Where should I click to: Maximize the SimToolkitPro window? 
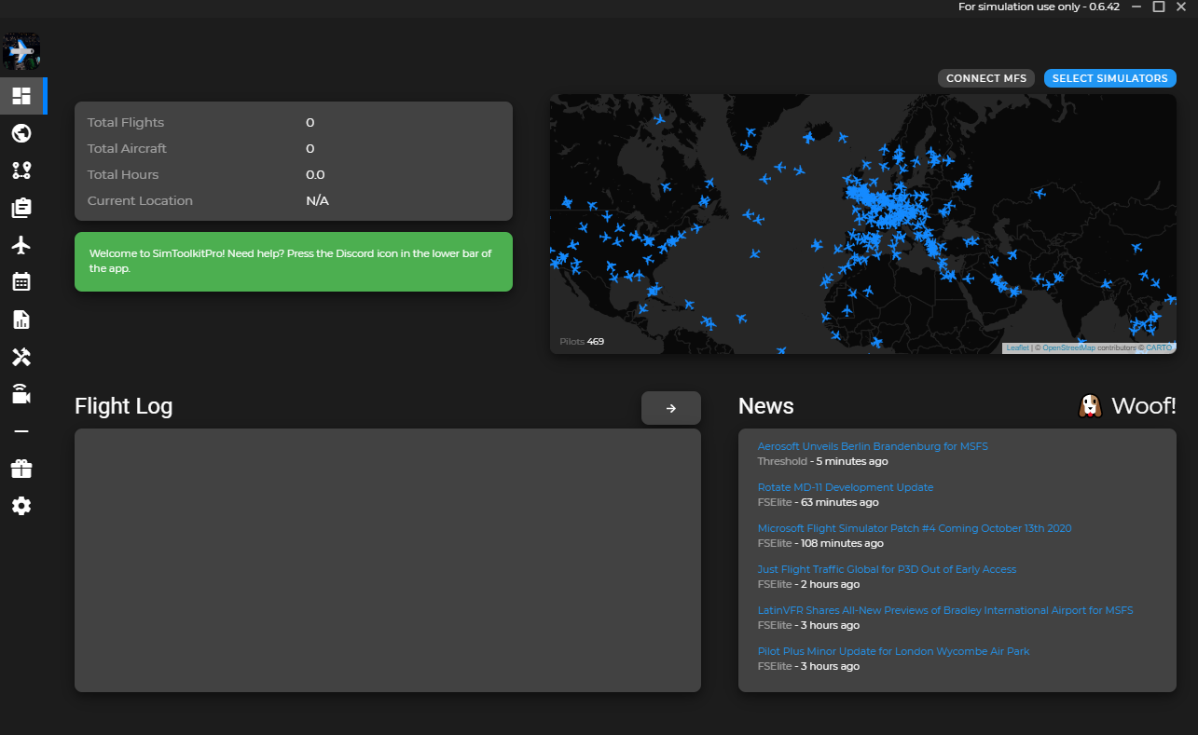point(1159,7)
